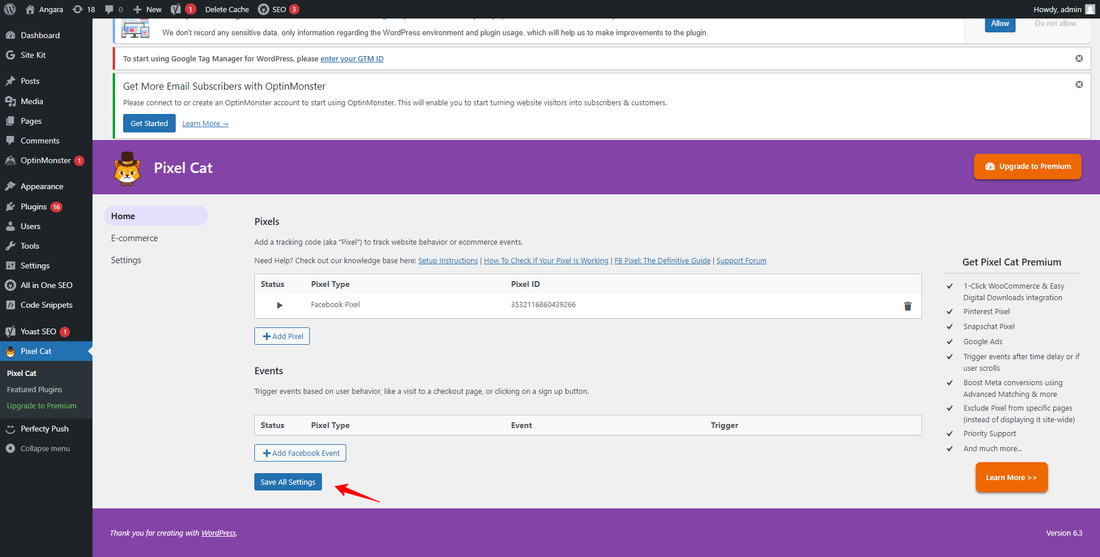Click the Pixel Cat mascot logo
1100x557 pixels.
(x=127, y=168)
